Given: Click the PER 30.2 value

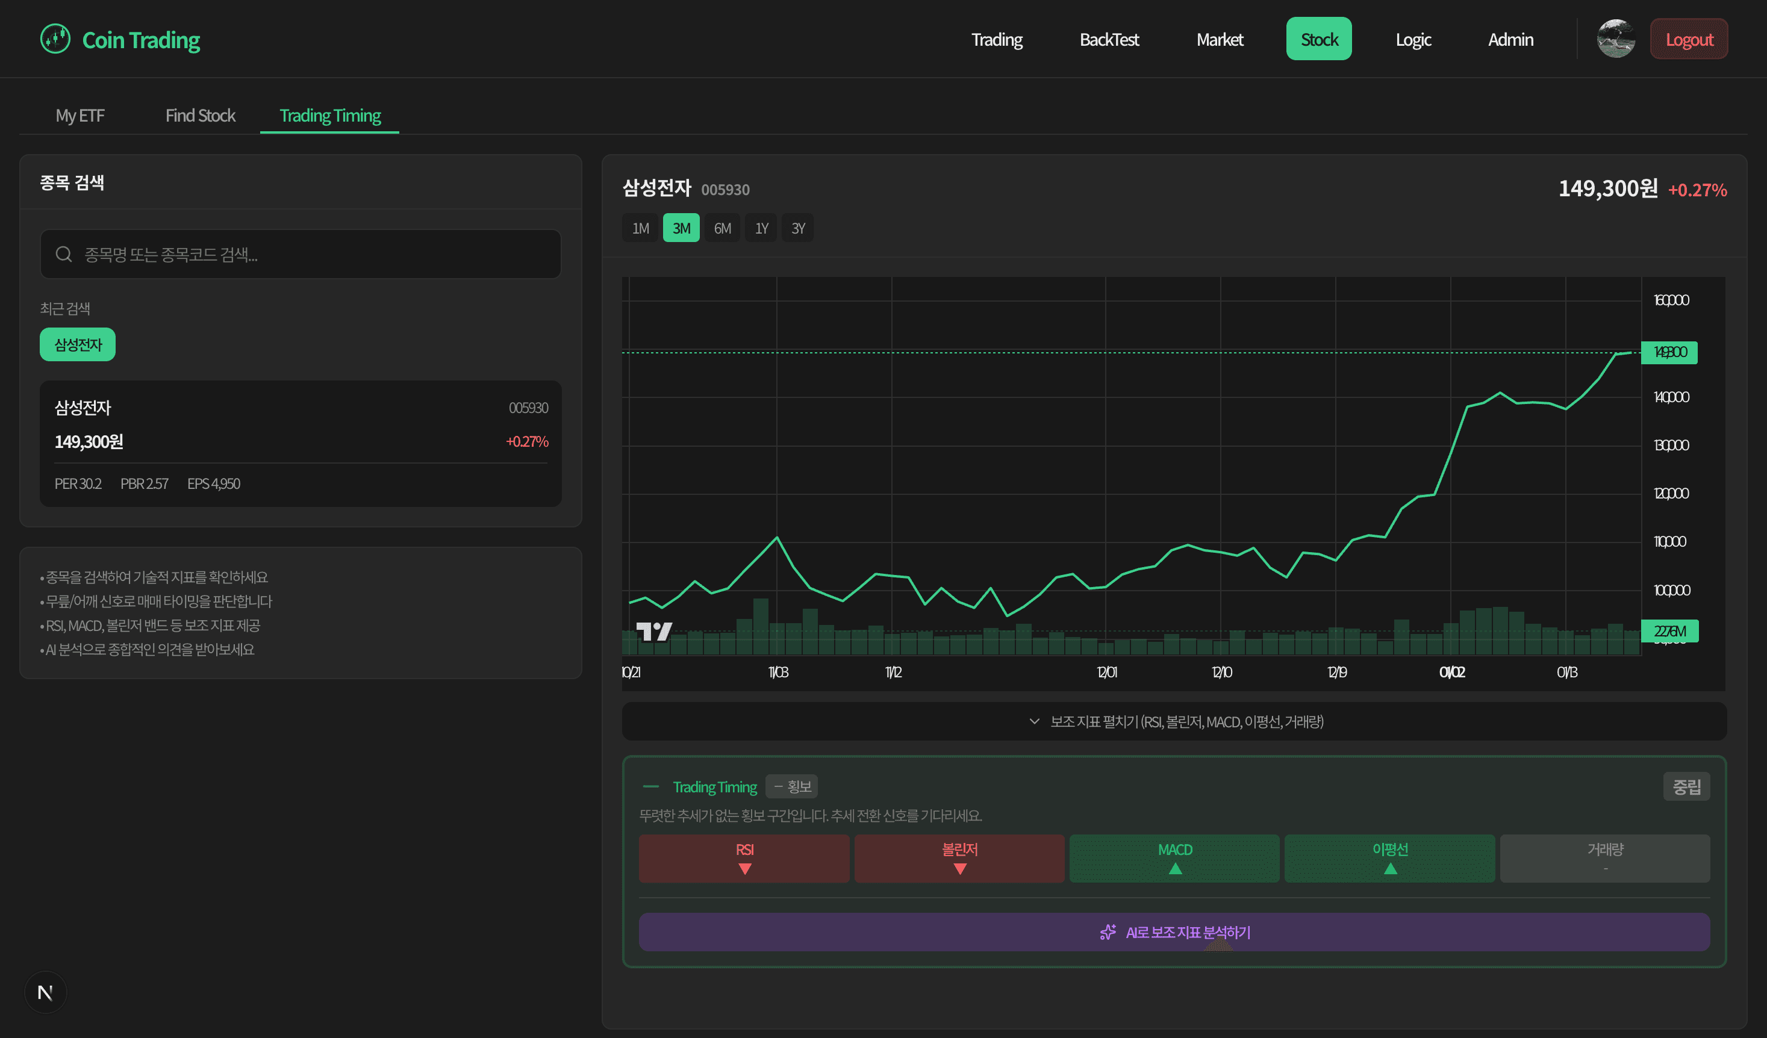Looking at the screenshot, I should tap(78, 483).
